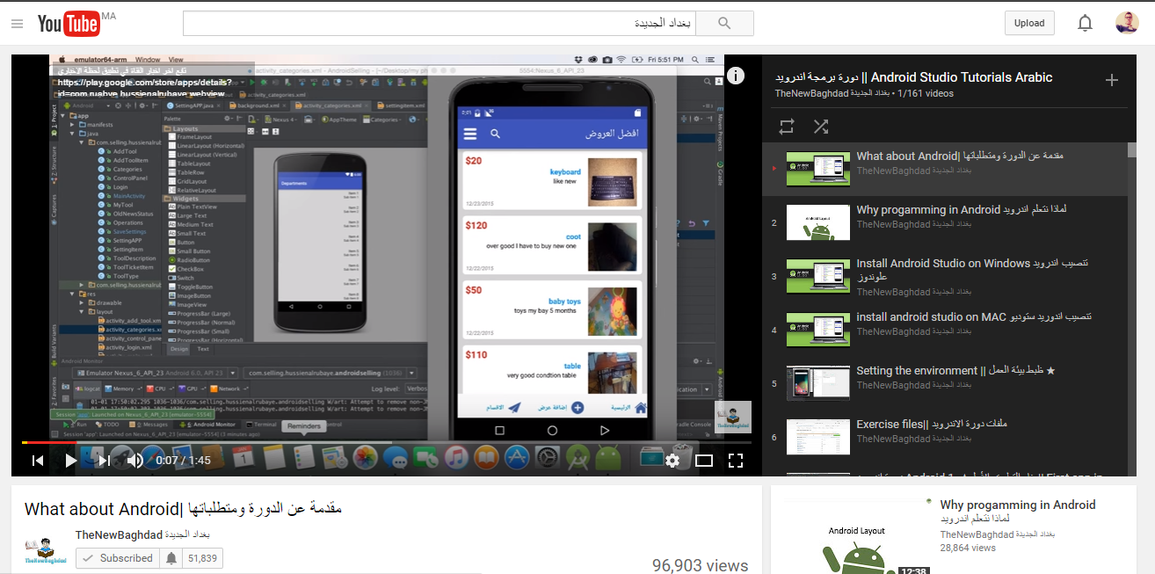Viewport: 1155px width, 574px height.
Task: Open 'Setting the environment' playlist title
Action: click(955, 371)
